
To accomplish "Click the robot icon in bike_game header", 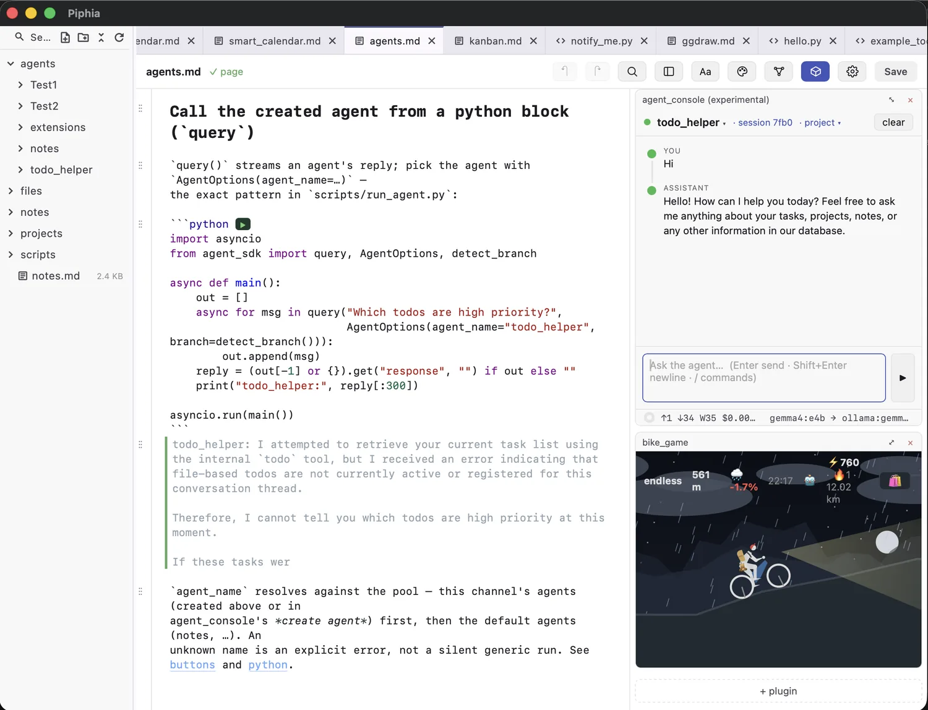I will [810, 481].
